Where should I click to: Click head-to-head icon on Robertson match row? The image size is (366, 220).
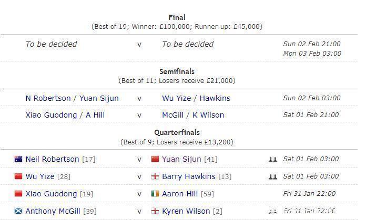[272, 159]
